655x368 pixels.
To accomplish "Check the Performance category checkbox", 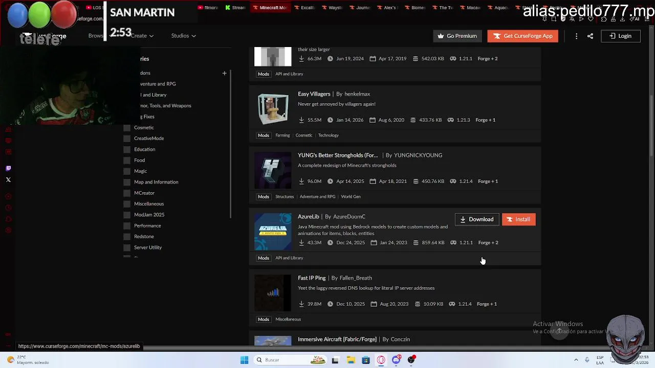I will 127,225.
